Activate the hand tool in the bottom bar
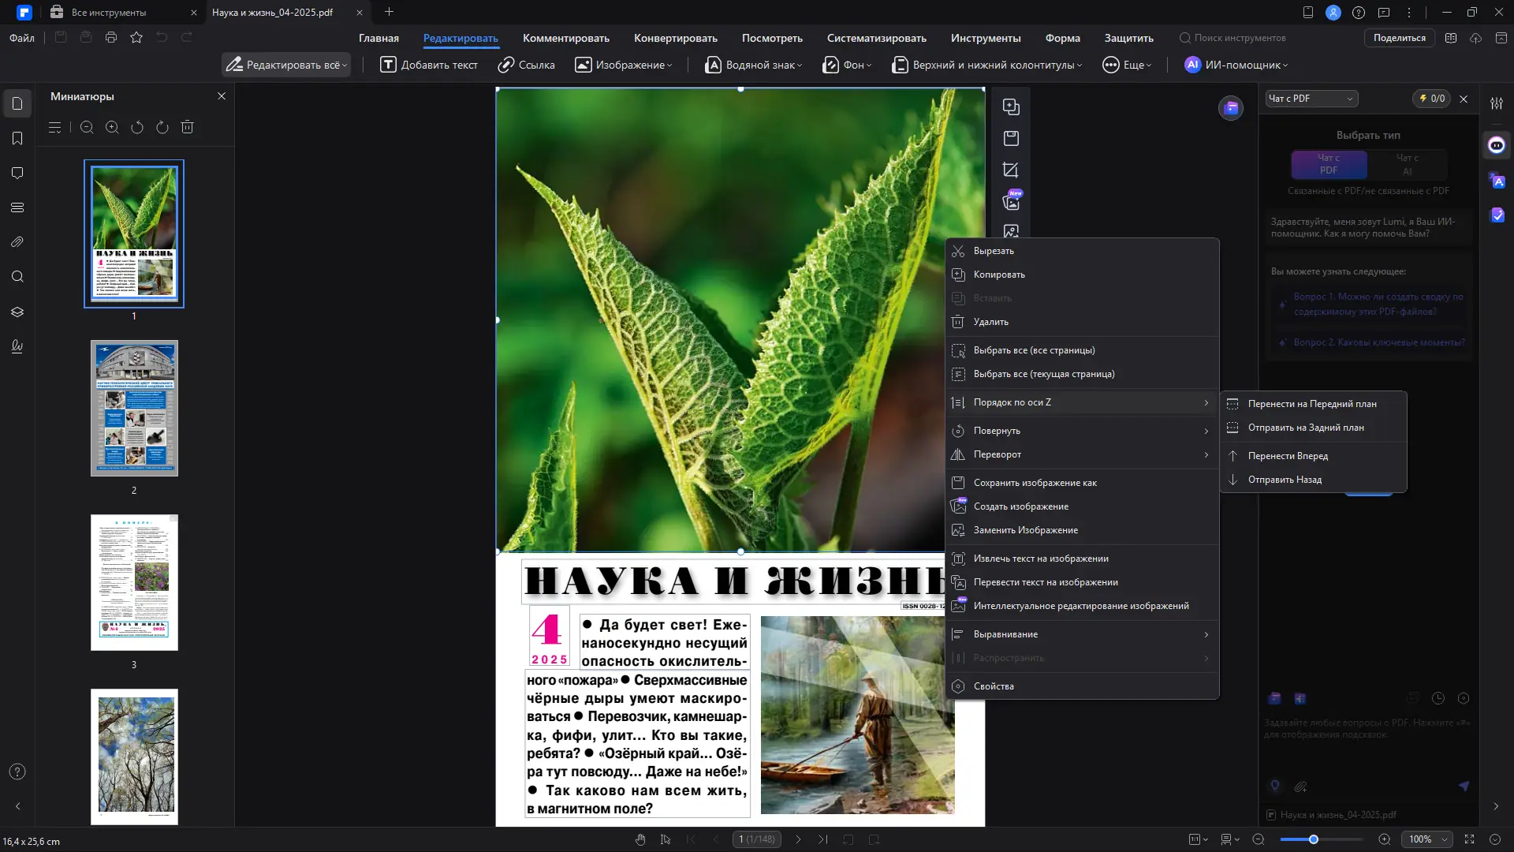 (640, 839)
